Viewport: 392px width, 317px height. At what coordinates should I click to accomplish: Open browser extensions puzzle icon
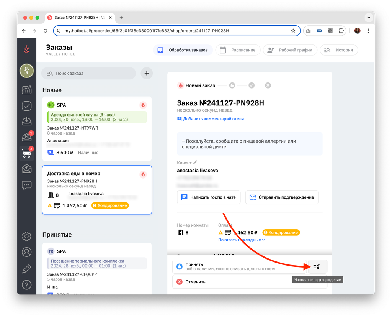click(341, 31)
